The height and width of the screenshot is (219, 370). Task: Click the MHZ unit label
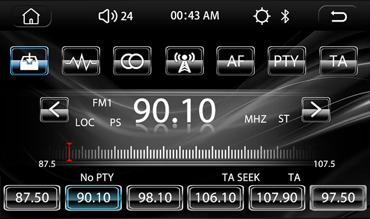pos(255,119)
